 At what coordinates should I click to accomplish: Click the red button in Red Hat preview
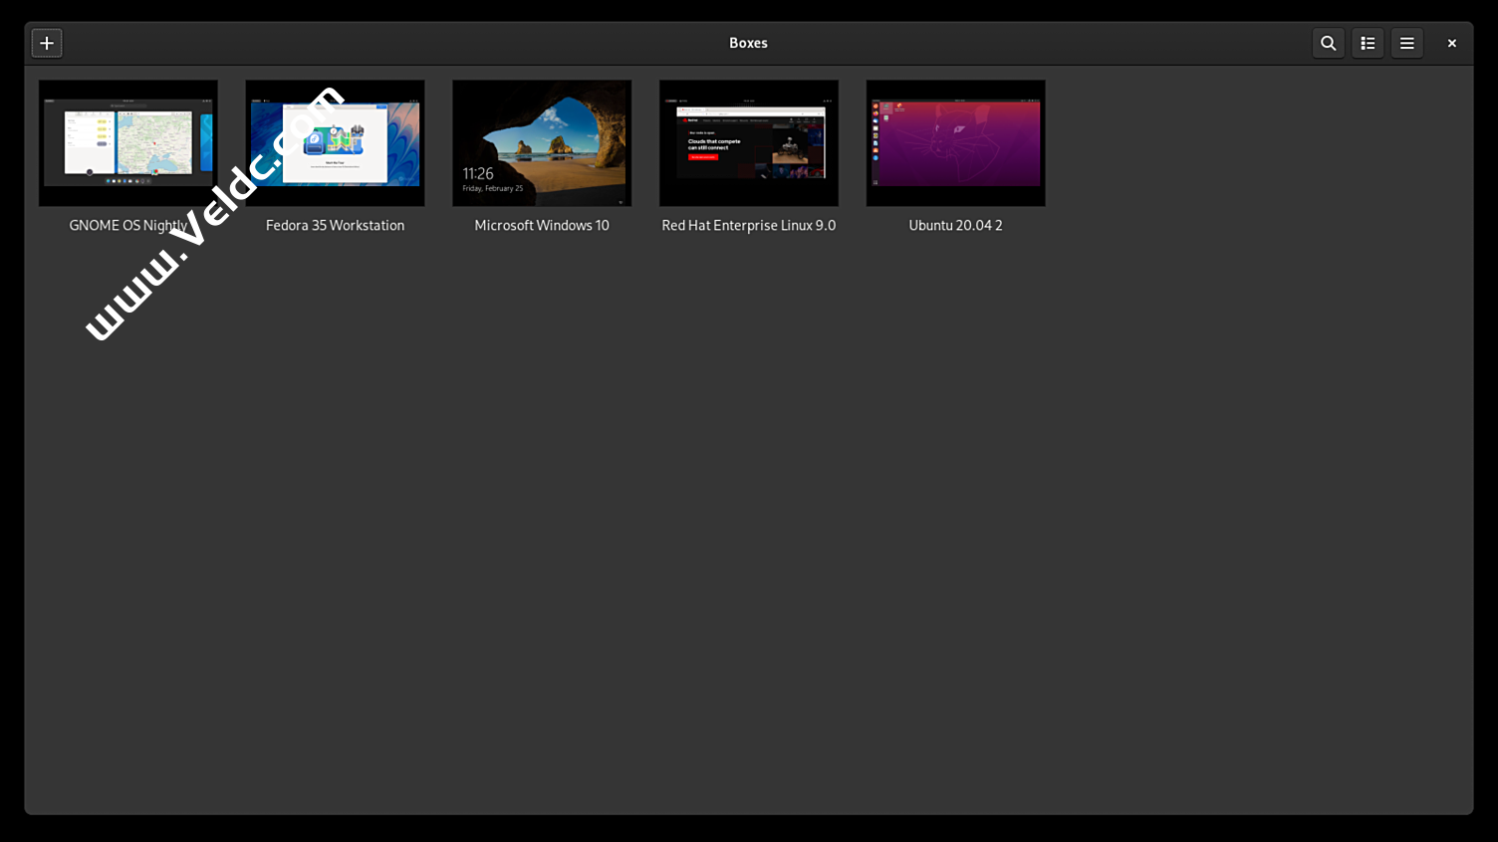coord(702,157)
